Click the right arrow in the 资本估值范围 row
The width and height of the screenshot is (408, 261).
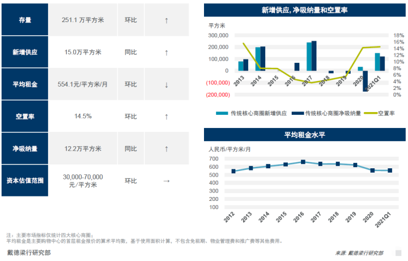[167, 180]
